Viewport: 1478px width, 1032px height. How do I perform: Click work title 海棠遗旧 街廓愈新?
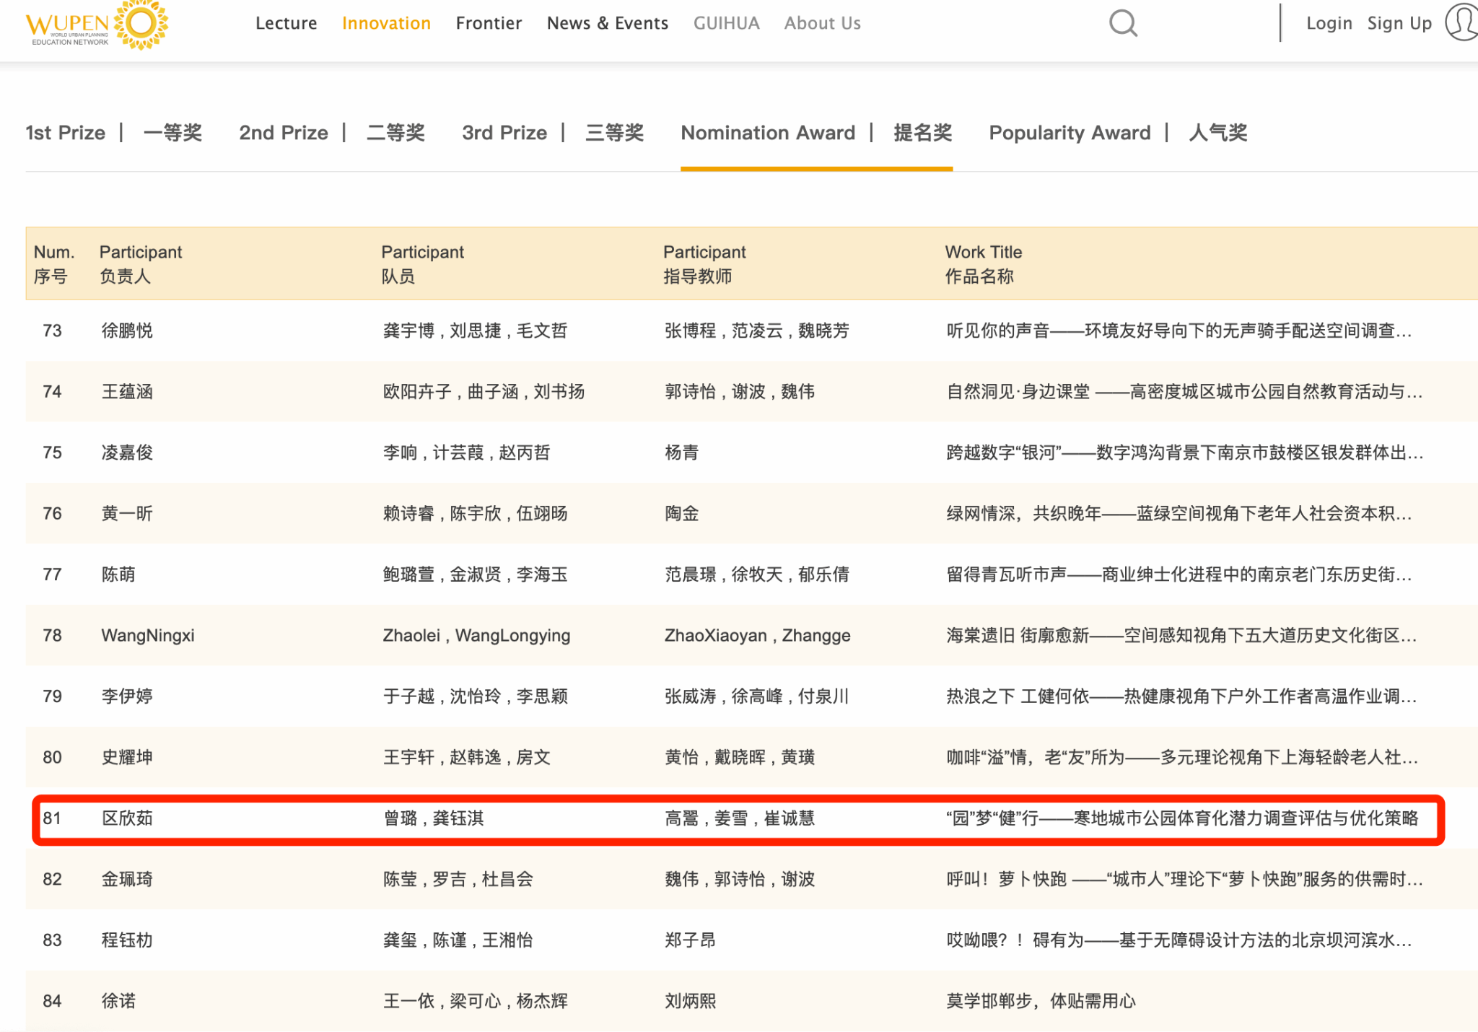coord(1182,636)
